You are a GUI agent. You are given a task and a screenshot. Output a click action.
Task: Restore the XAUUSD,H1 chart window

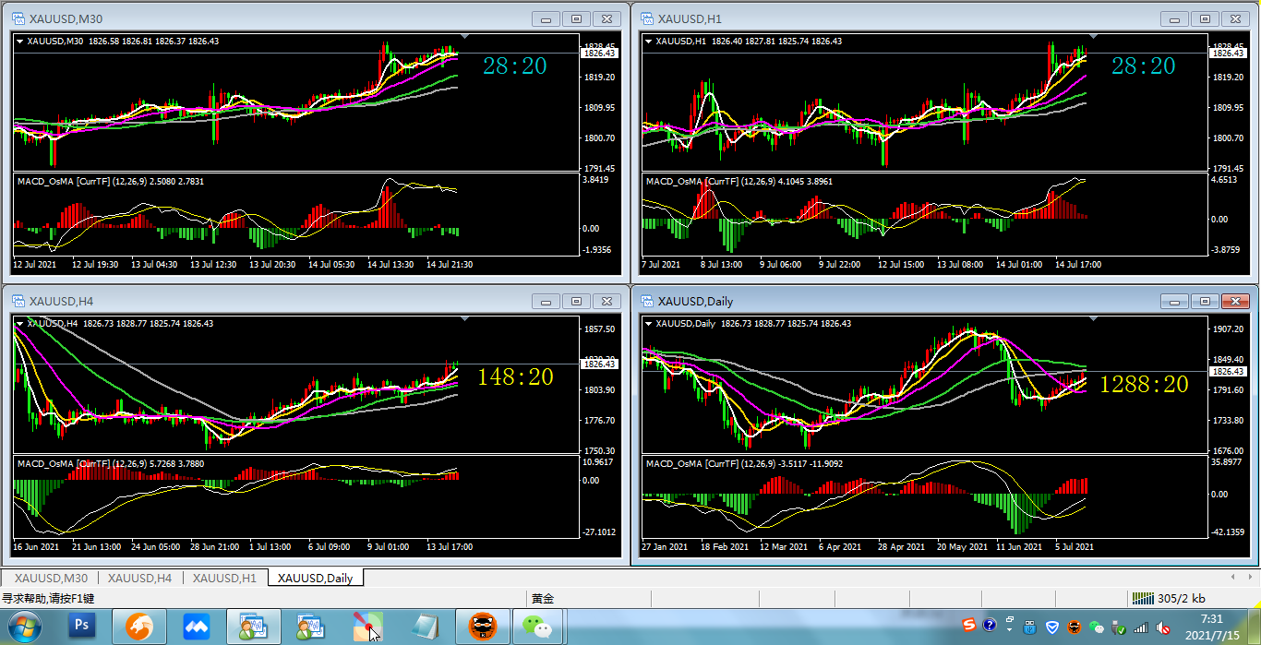point(1205,18)
